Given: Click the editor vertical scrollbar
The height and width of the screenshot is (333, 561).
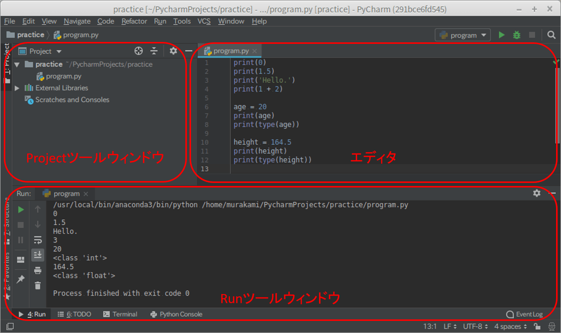Looking at the screenshot, I should pos(557,106).
